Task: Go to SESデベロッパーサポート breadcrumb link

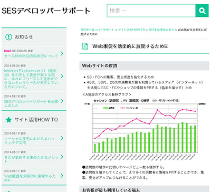Action: [x=98, y=30]
